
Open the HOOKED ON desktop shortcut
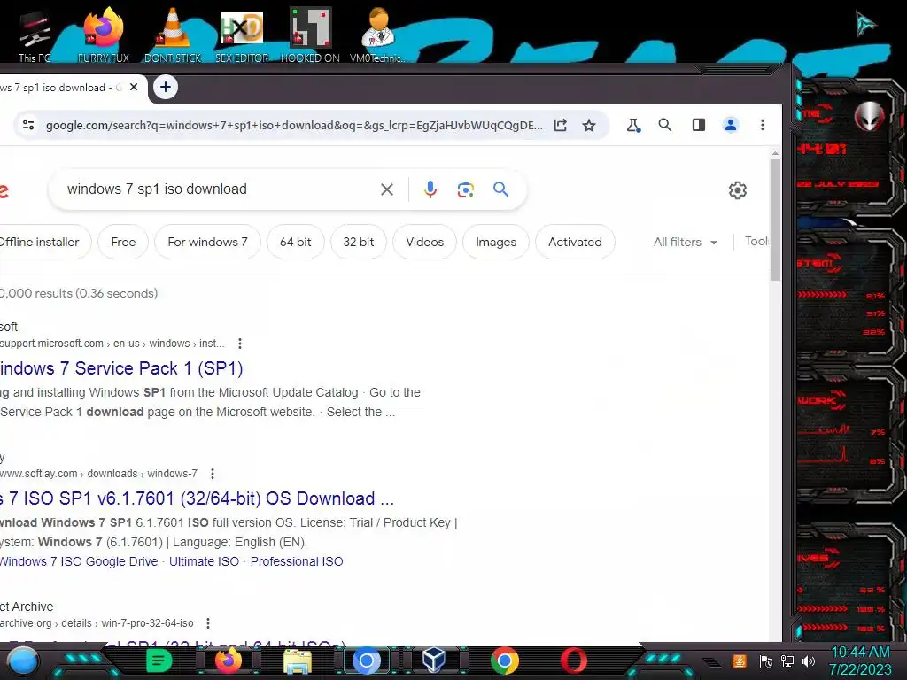point(310,35)
